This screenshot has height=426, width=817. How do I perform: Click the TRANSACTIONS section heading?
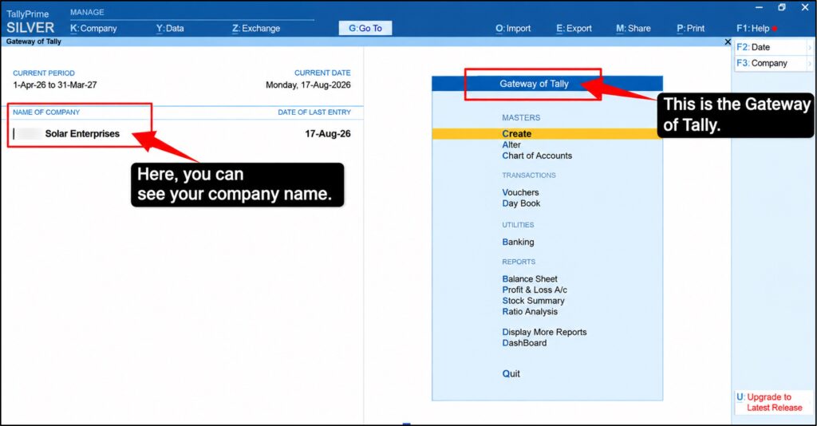(529, 176)
